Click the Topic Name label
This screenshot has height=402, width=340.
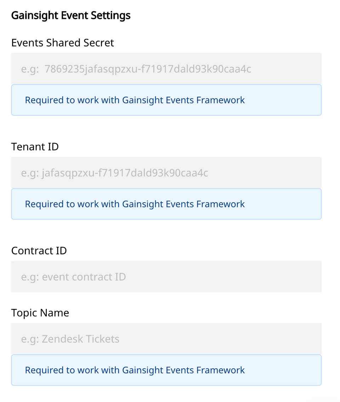click(x=40, y=312)
